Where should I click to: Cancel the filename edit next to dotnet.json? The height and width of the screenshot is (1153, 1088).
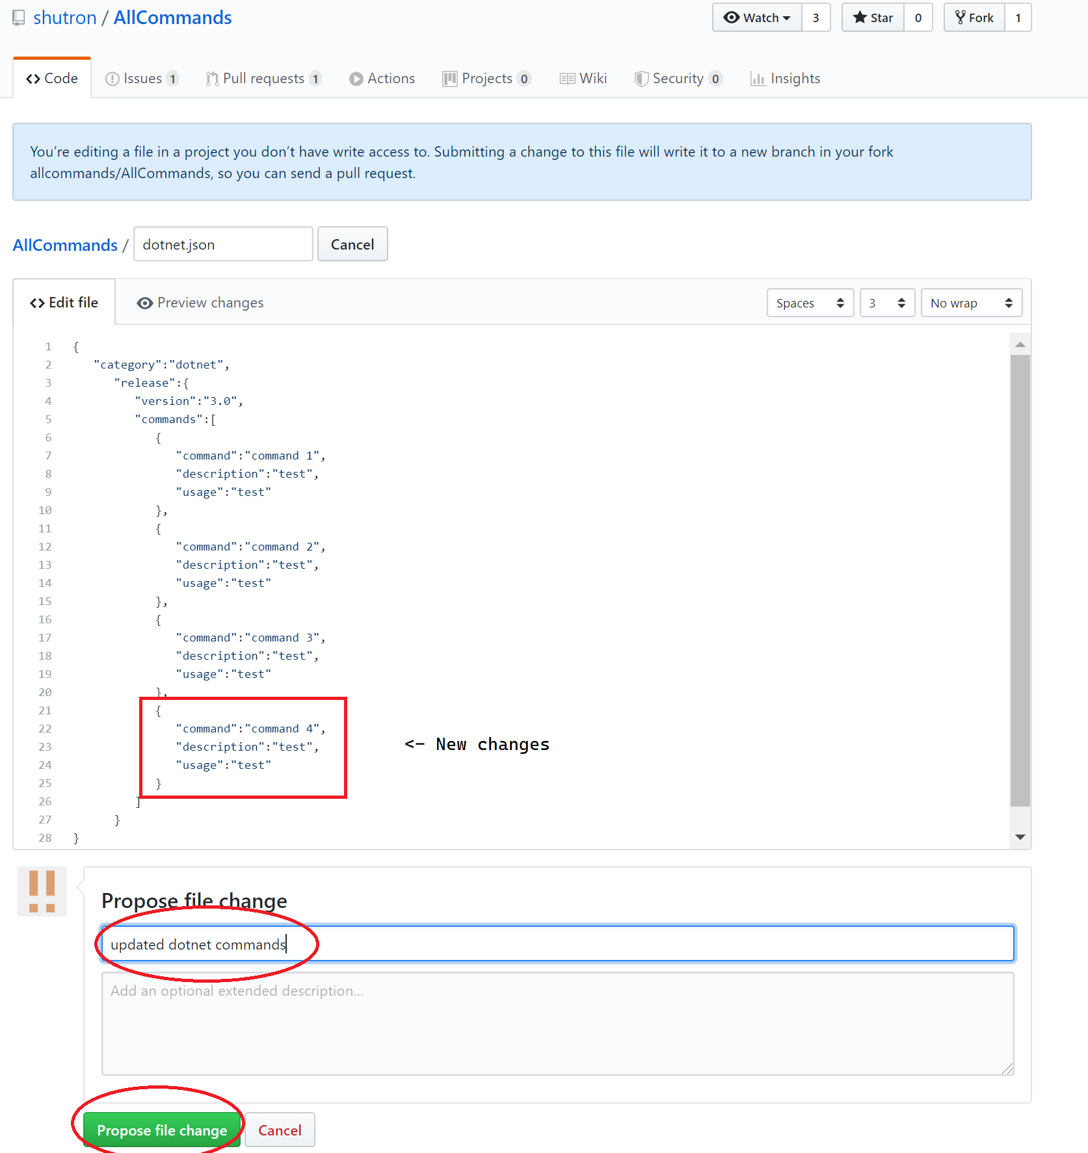pos(352,244)
